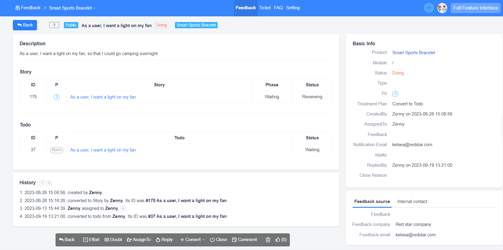Click the Smart Sports Bracelet product link
The image size is (503, 250).
pos(413,53)
